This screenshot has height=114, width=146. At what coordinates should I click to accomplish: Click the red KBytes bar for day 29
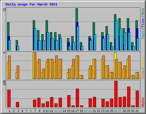point(129,97)
